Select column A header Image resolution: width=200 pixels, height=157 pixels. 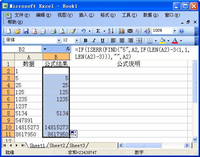28,57
